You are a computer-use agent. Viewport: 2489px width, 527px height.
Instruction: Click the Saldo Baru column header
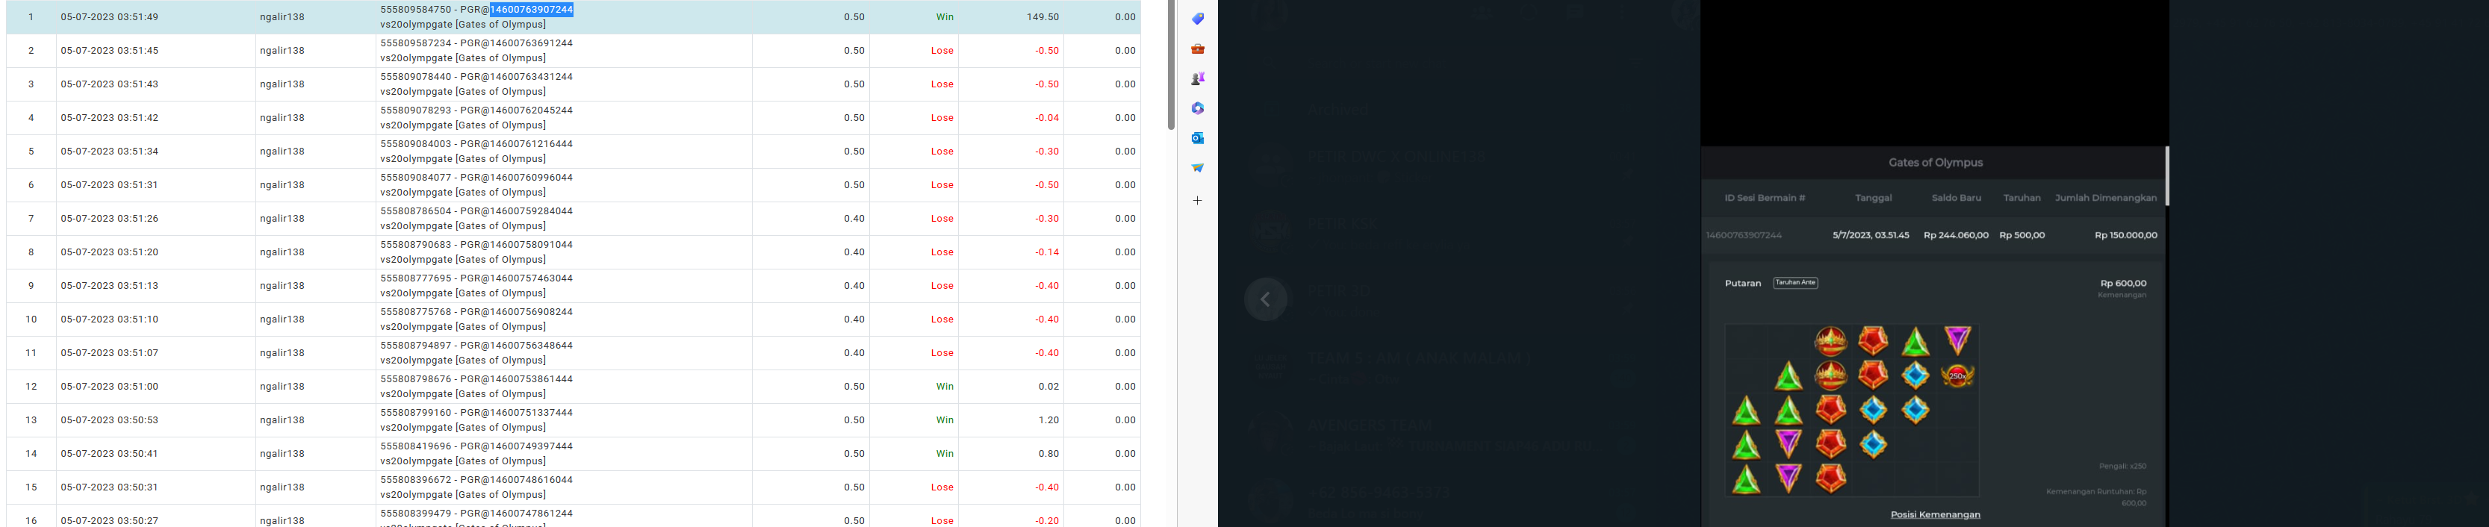click(1956, 198)
